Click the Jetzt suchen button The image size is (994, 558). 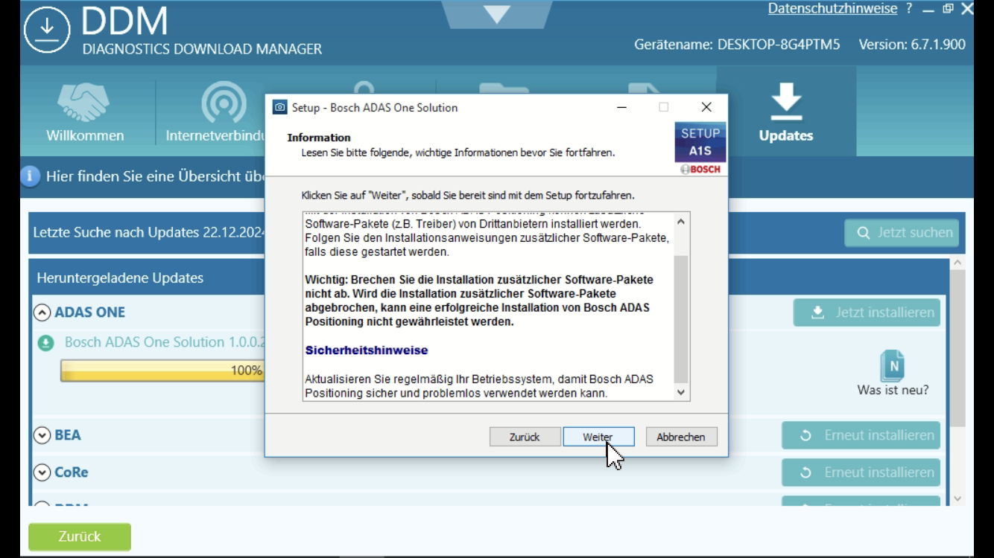pos(902,233)
